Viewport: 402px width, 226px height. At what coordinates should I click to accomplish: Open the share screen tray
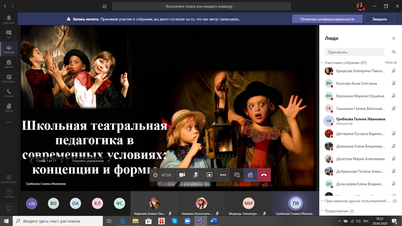coord(209,175)
